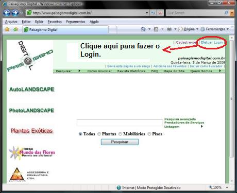Click the PhotoLANDSCAPE banner
The width and height of the screenshot is (237, 193).
point(31,111)
